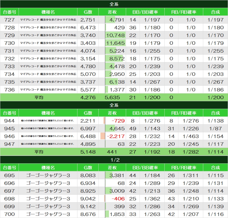Select machine number 700
Screen dimensions: 228x218
pyautogui.click(x=10, y=214)
